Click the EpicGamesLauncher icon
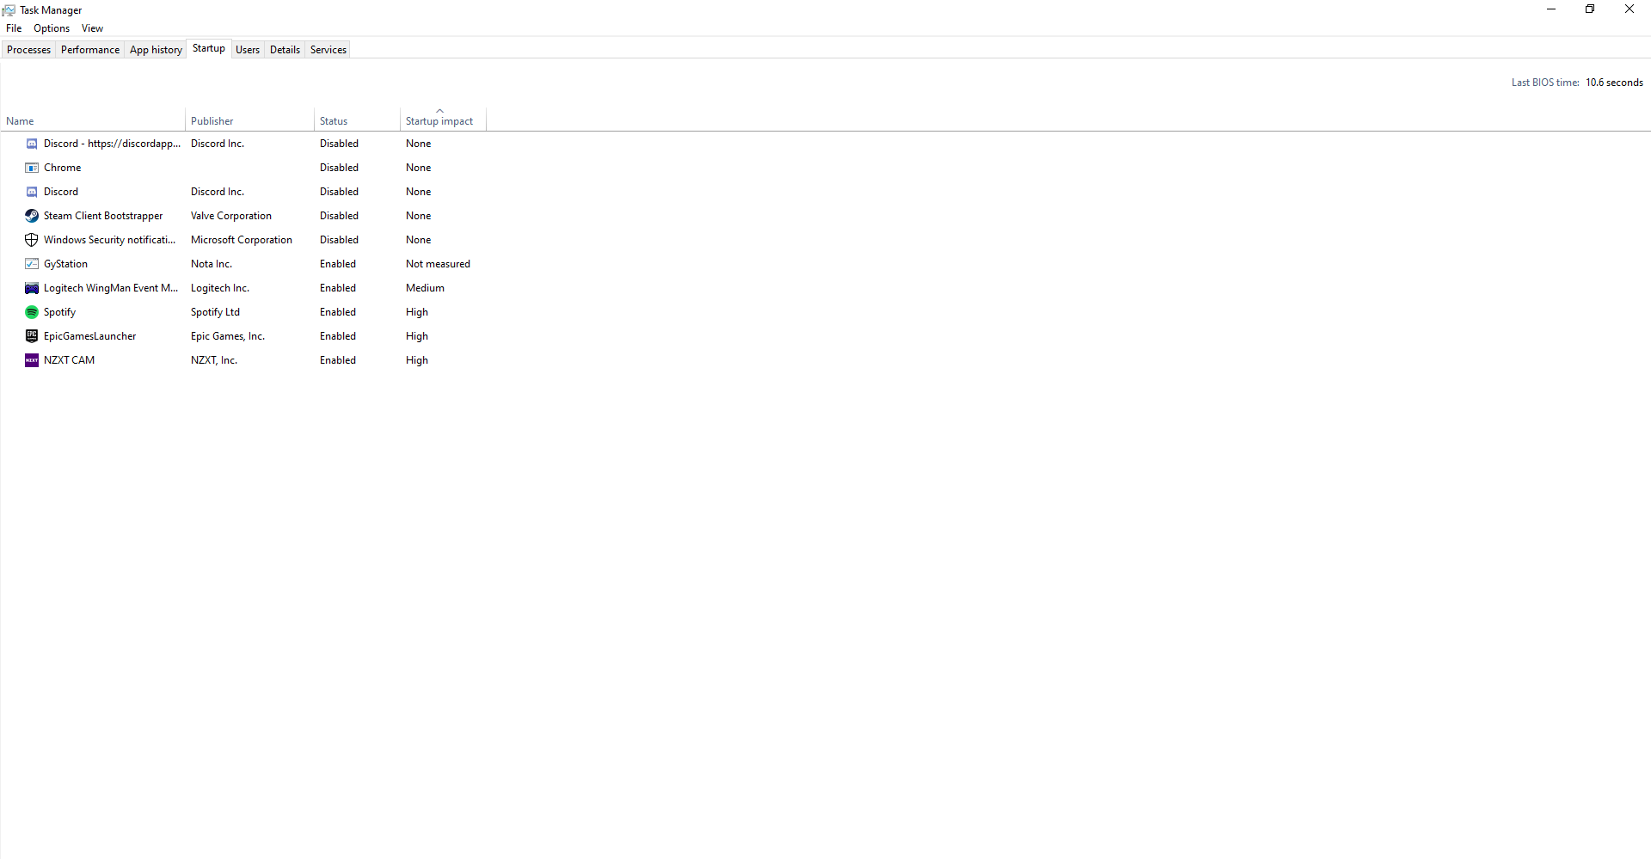This screenshot has height=859, width=1651. [x=32, y=336]
